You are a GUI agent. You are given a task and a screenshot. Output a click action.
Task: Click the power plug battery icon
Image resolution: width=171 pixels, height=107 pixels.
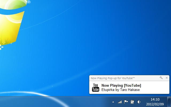point(132,102)
